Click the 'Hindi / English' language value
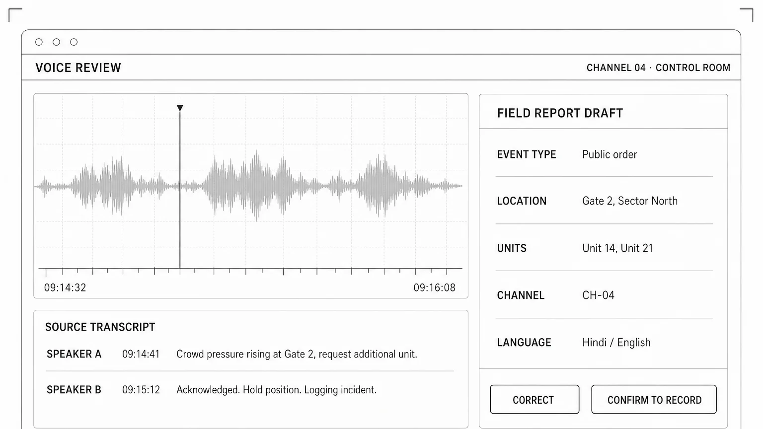Viewport: 763px width, 429px height. (x=616, y=343)
